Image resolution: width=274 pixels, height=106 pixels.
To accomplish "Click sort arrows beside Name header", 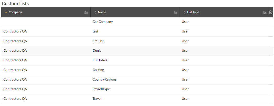I will click(x=95, y=12).
